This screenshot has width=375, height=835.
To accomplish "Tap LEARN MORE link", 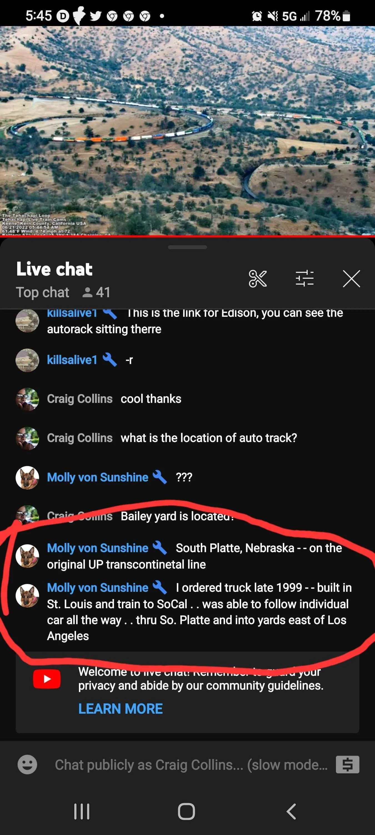I will pyautogui.click(x=120, y=709).
